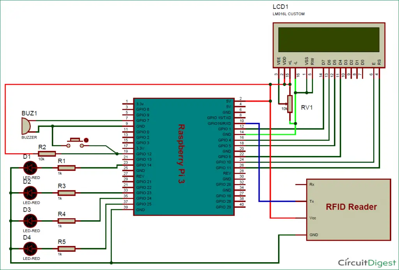Select the R2 10k resistor

click(x=47, y=154)
